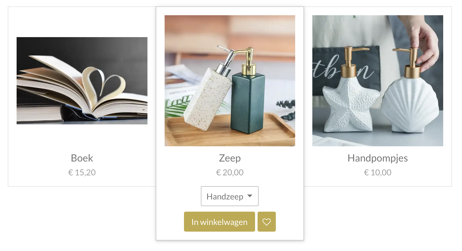Open the Boek product image
This screenshot has width=462, height=251.
(82, 81)
